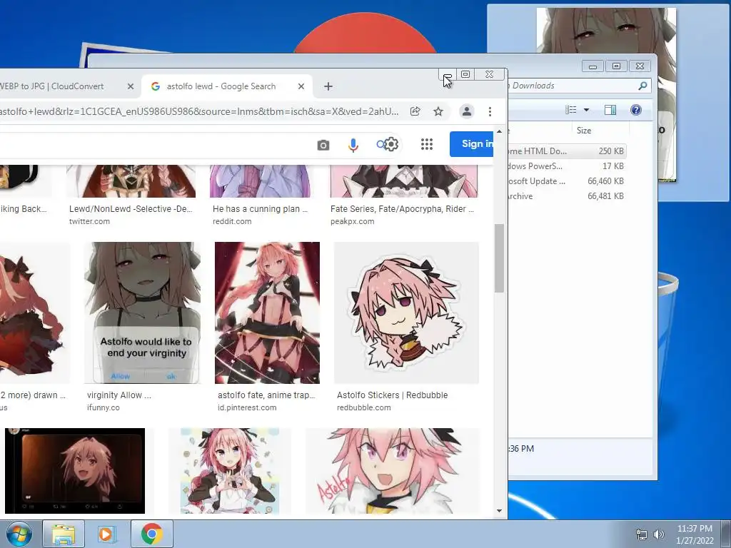This screenshot has width=731, height=548.
Task: Search by image using the camera icon
Action: pos(323,145)
